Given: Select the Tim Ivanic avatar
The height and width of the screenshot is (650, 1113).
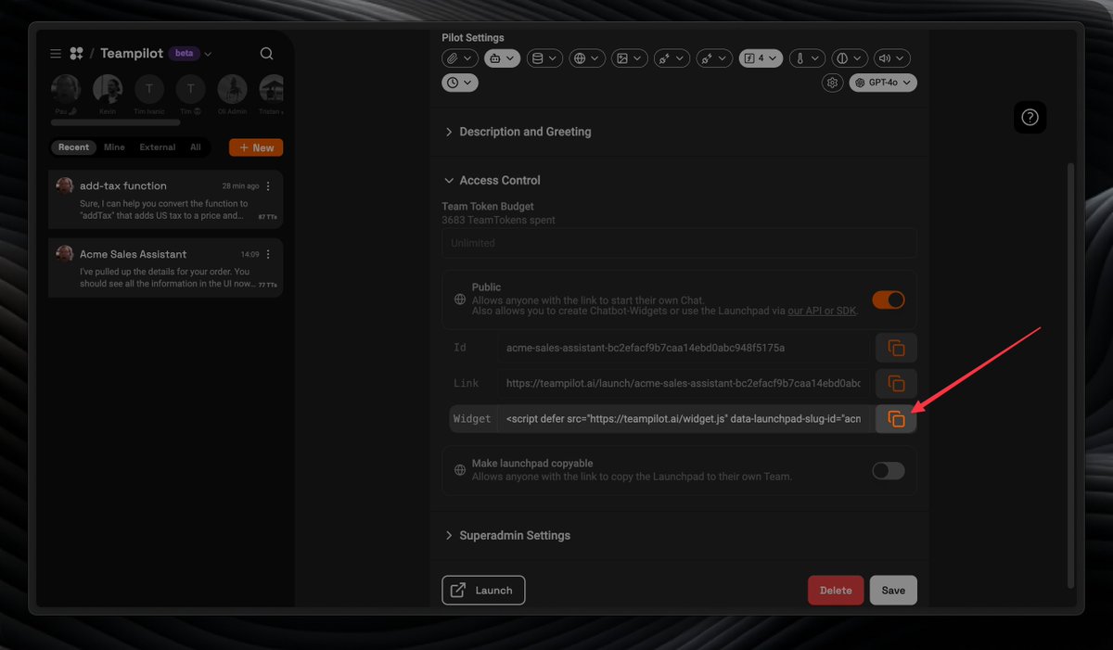Looking at the screenshot, I should coord(149,90).
